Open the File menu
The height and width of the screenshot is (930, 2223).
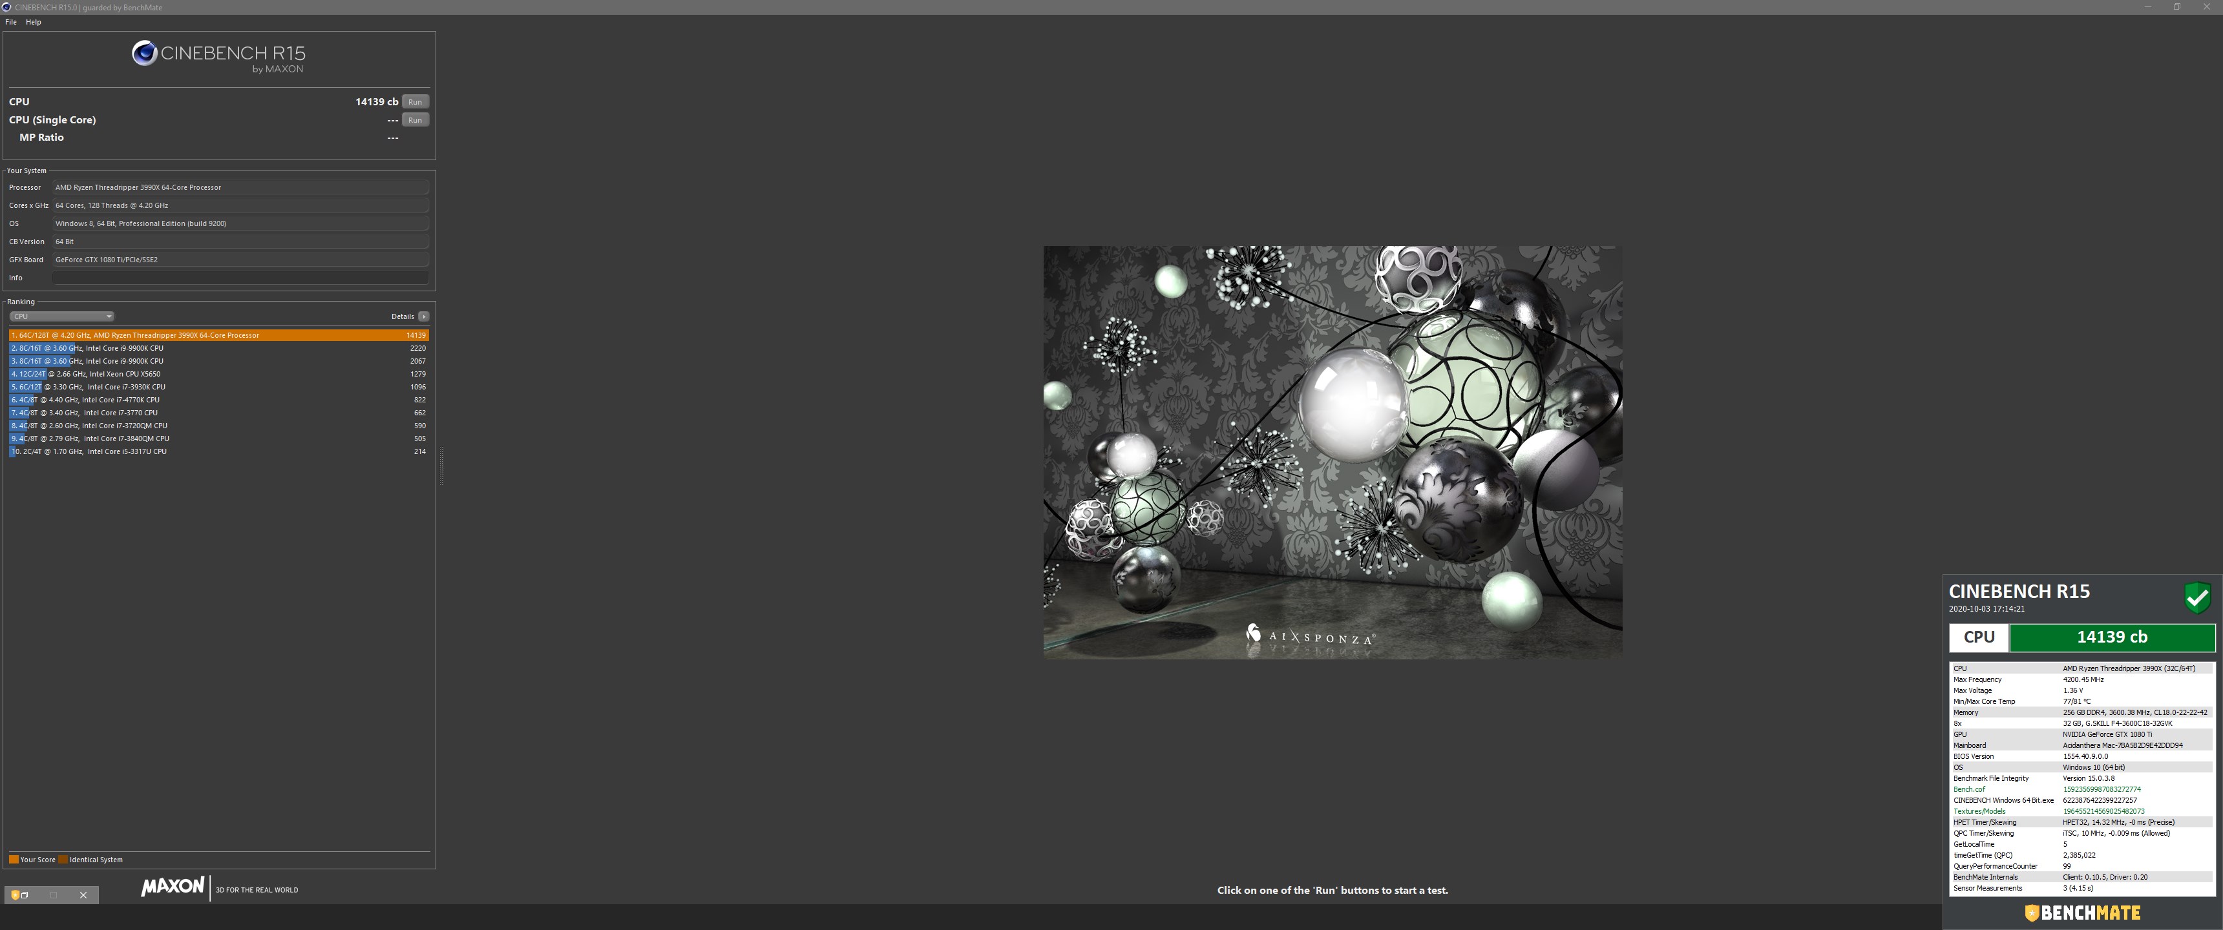point(11,21)
